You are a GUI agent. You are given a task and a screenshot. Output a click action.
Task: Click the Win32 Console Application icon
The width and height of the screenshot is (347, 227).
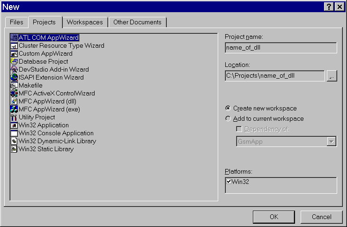(x=14, y=133)
